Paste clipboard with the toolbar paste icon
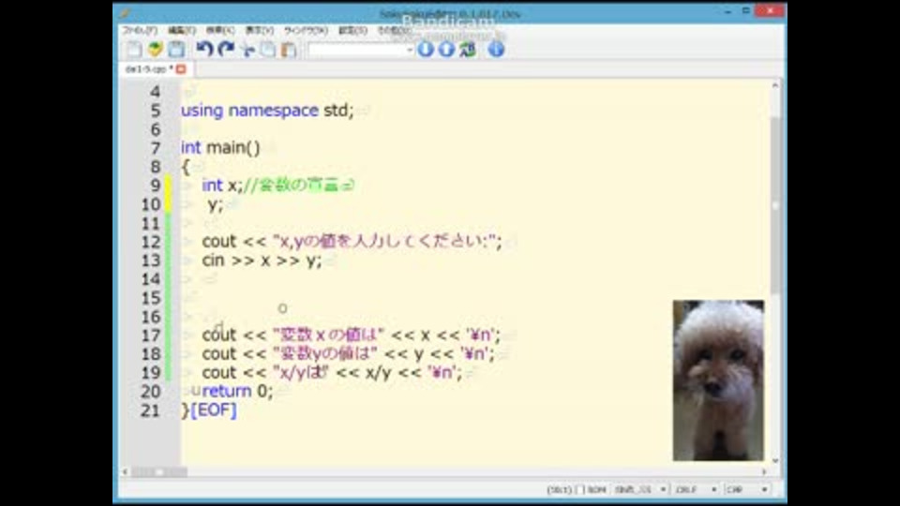 [x=289, y=50]
